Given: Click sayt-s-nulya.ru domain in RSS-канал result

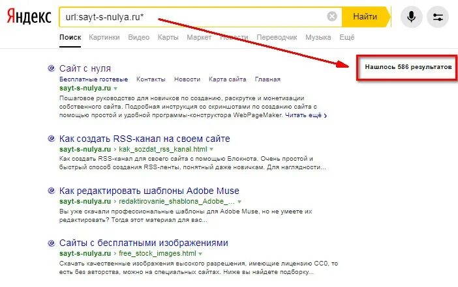Looking at the screenshot, I should (85, 149).
